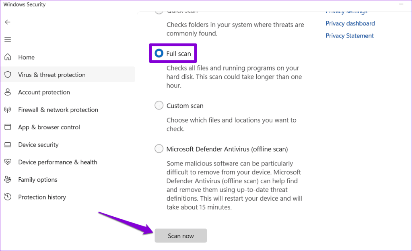
Task: Click the App & browser window icon
Action: coord(8,127)
